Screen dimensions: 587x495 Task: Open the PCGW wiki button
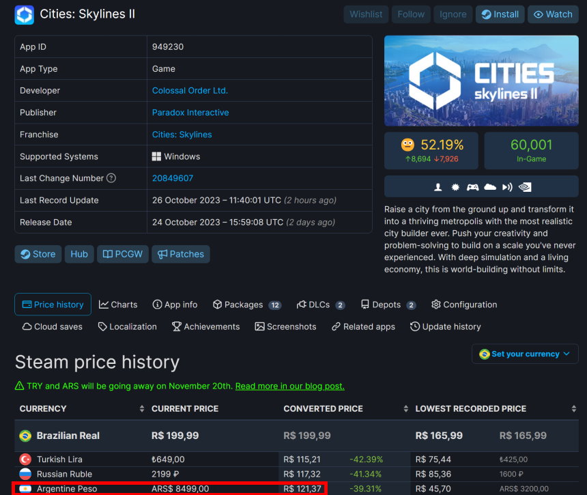tap(122, 254)
